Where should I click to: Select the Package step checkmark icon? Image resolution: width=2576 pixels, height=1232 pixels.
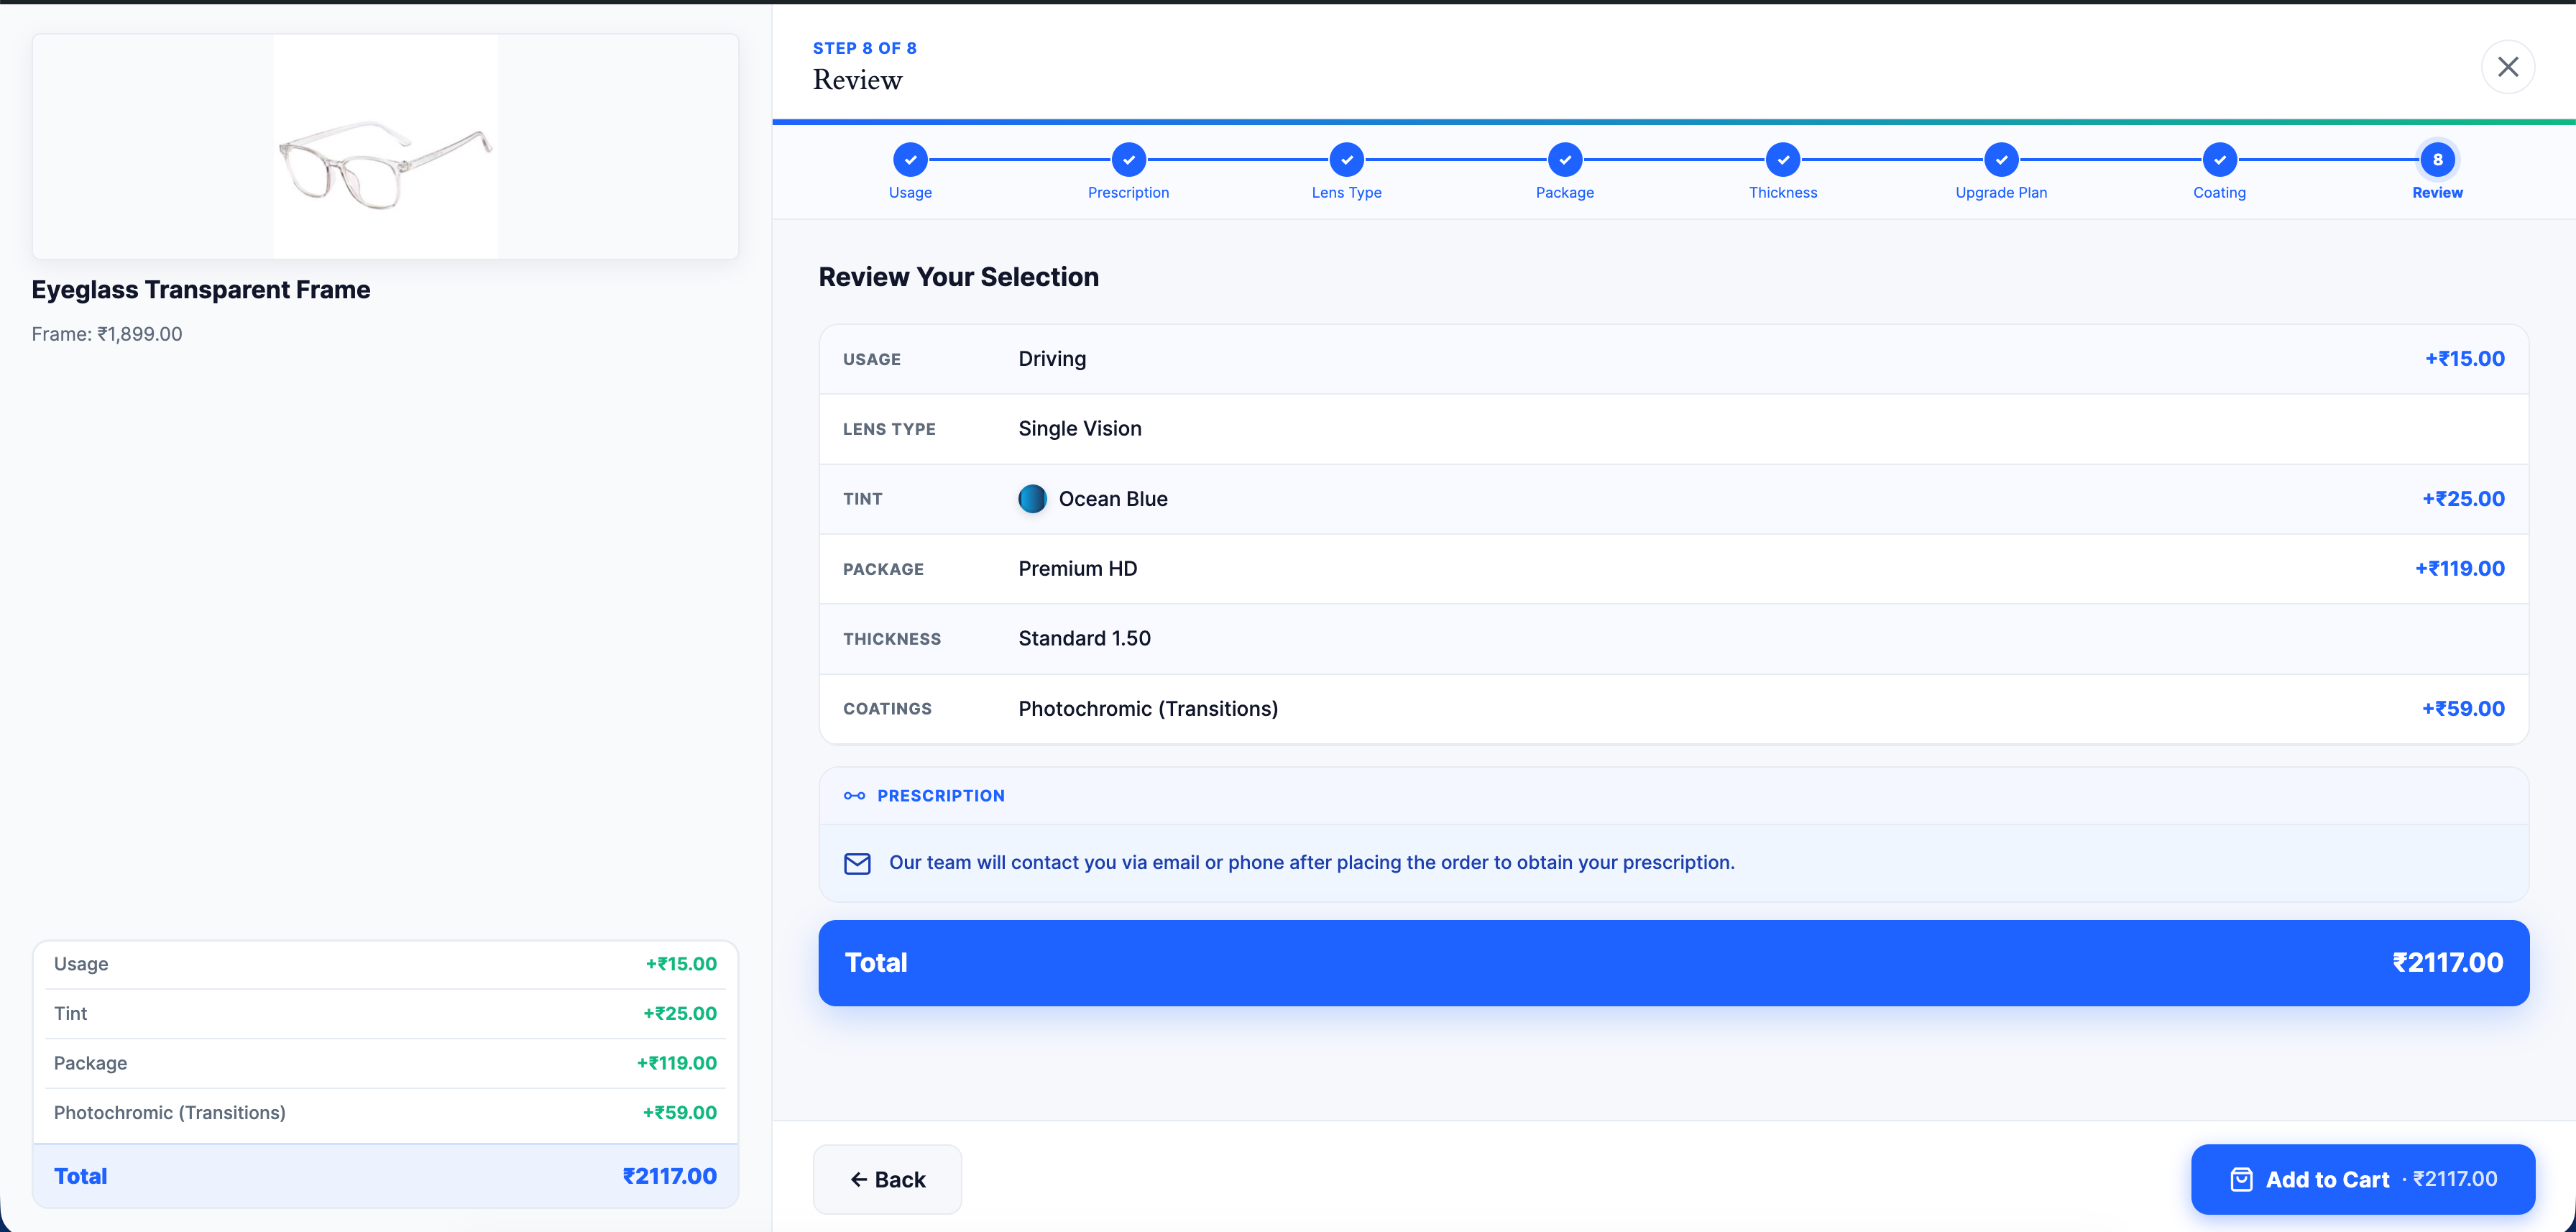(1564, 159)
